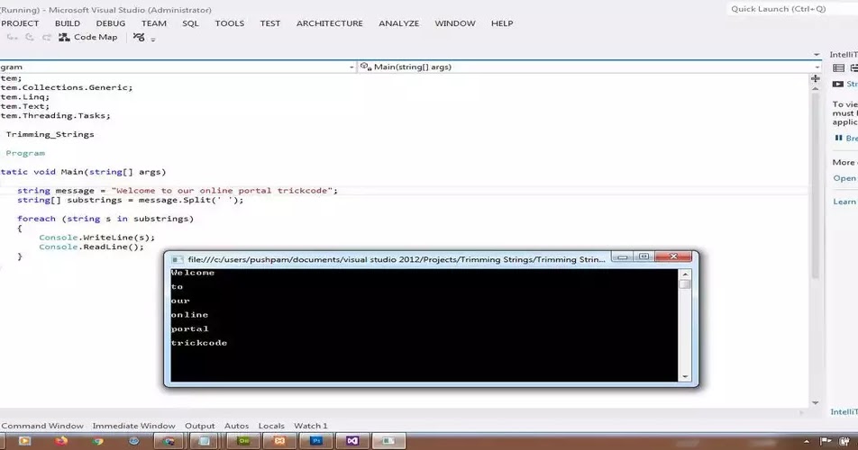Screen dimensions: 858x450
Task: Click the message.Split code line
Action: [x=130, y=200]
